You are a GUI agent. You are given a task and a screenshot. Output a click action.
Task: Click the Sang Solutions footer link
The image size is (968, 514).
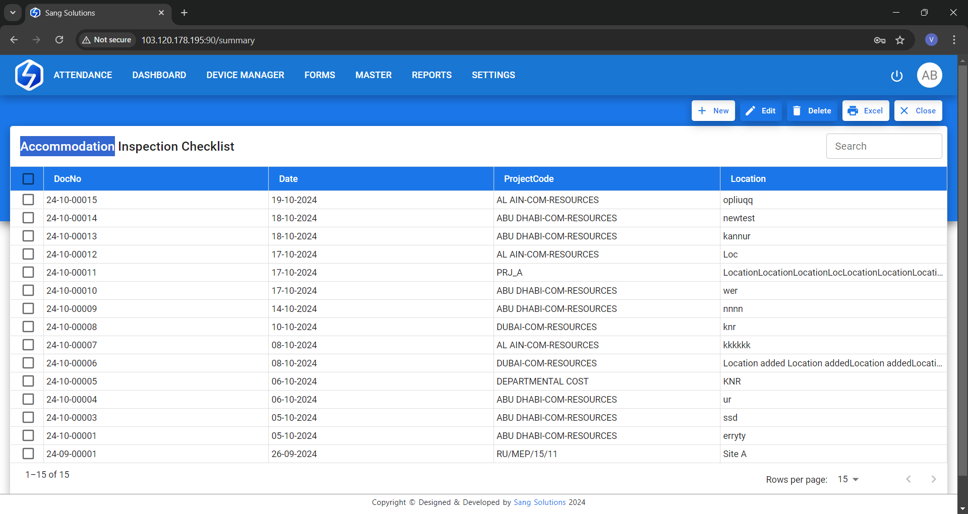coord(539,502)
